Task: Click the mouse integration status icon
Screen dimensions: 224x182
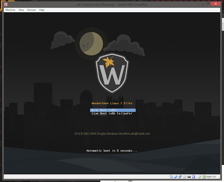Action: tap(199, 177)
